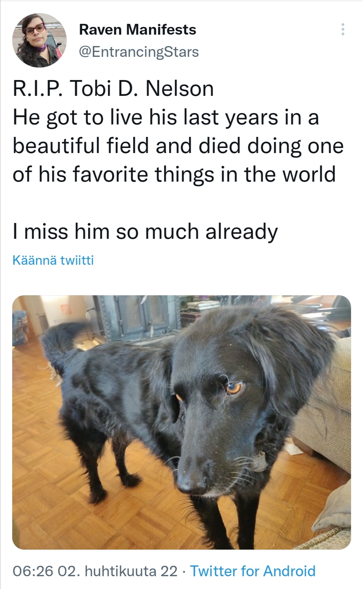363x589 pixels.
Task: Click the "of his favorite things in the world" line
Action: tap(174, 175)
